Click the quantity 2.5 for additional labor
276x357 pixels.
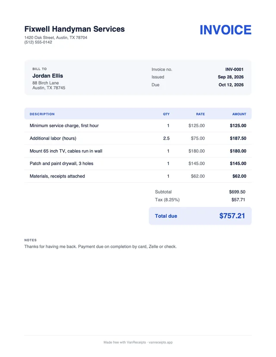coord(166,138)
